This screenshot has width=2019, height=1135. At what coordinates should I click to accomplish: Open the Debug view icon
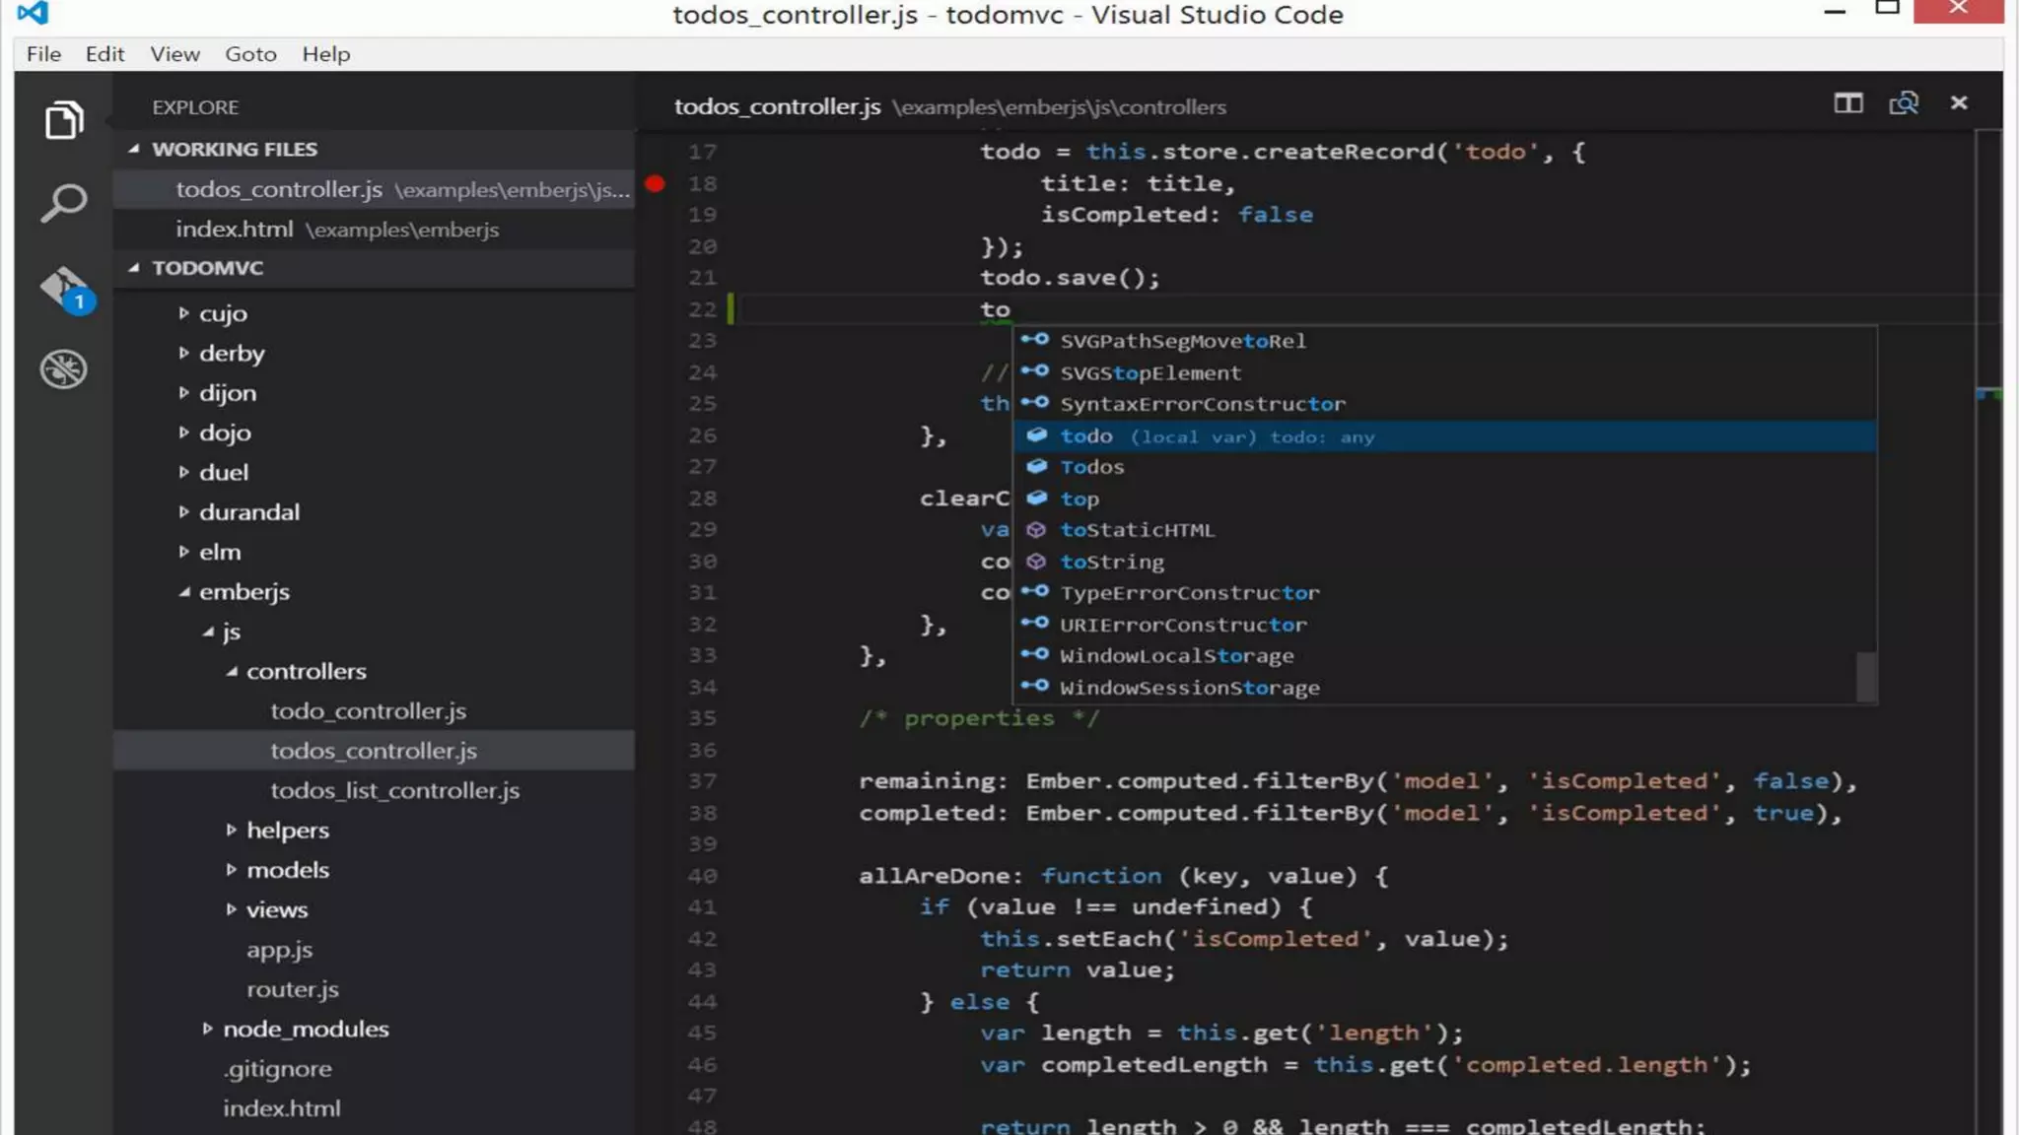[64, 369]
